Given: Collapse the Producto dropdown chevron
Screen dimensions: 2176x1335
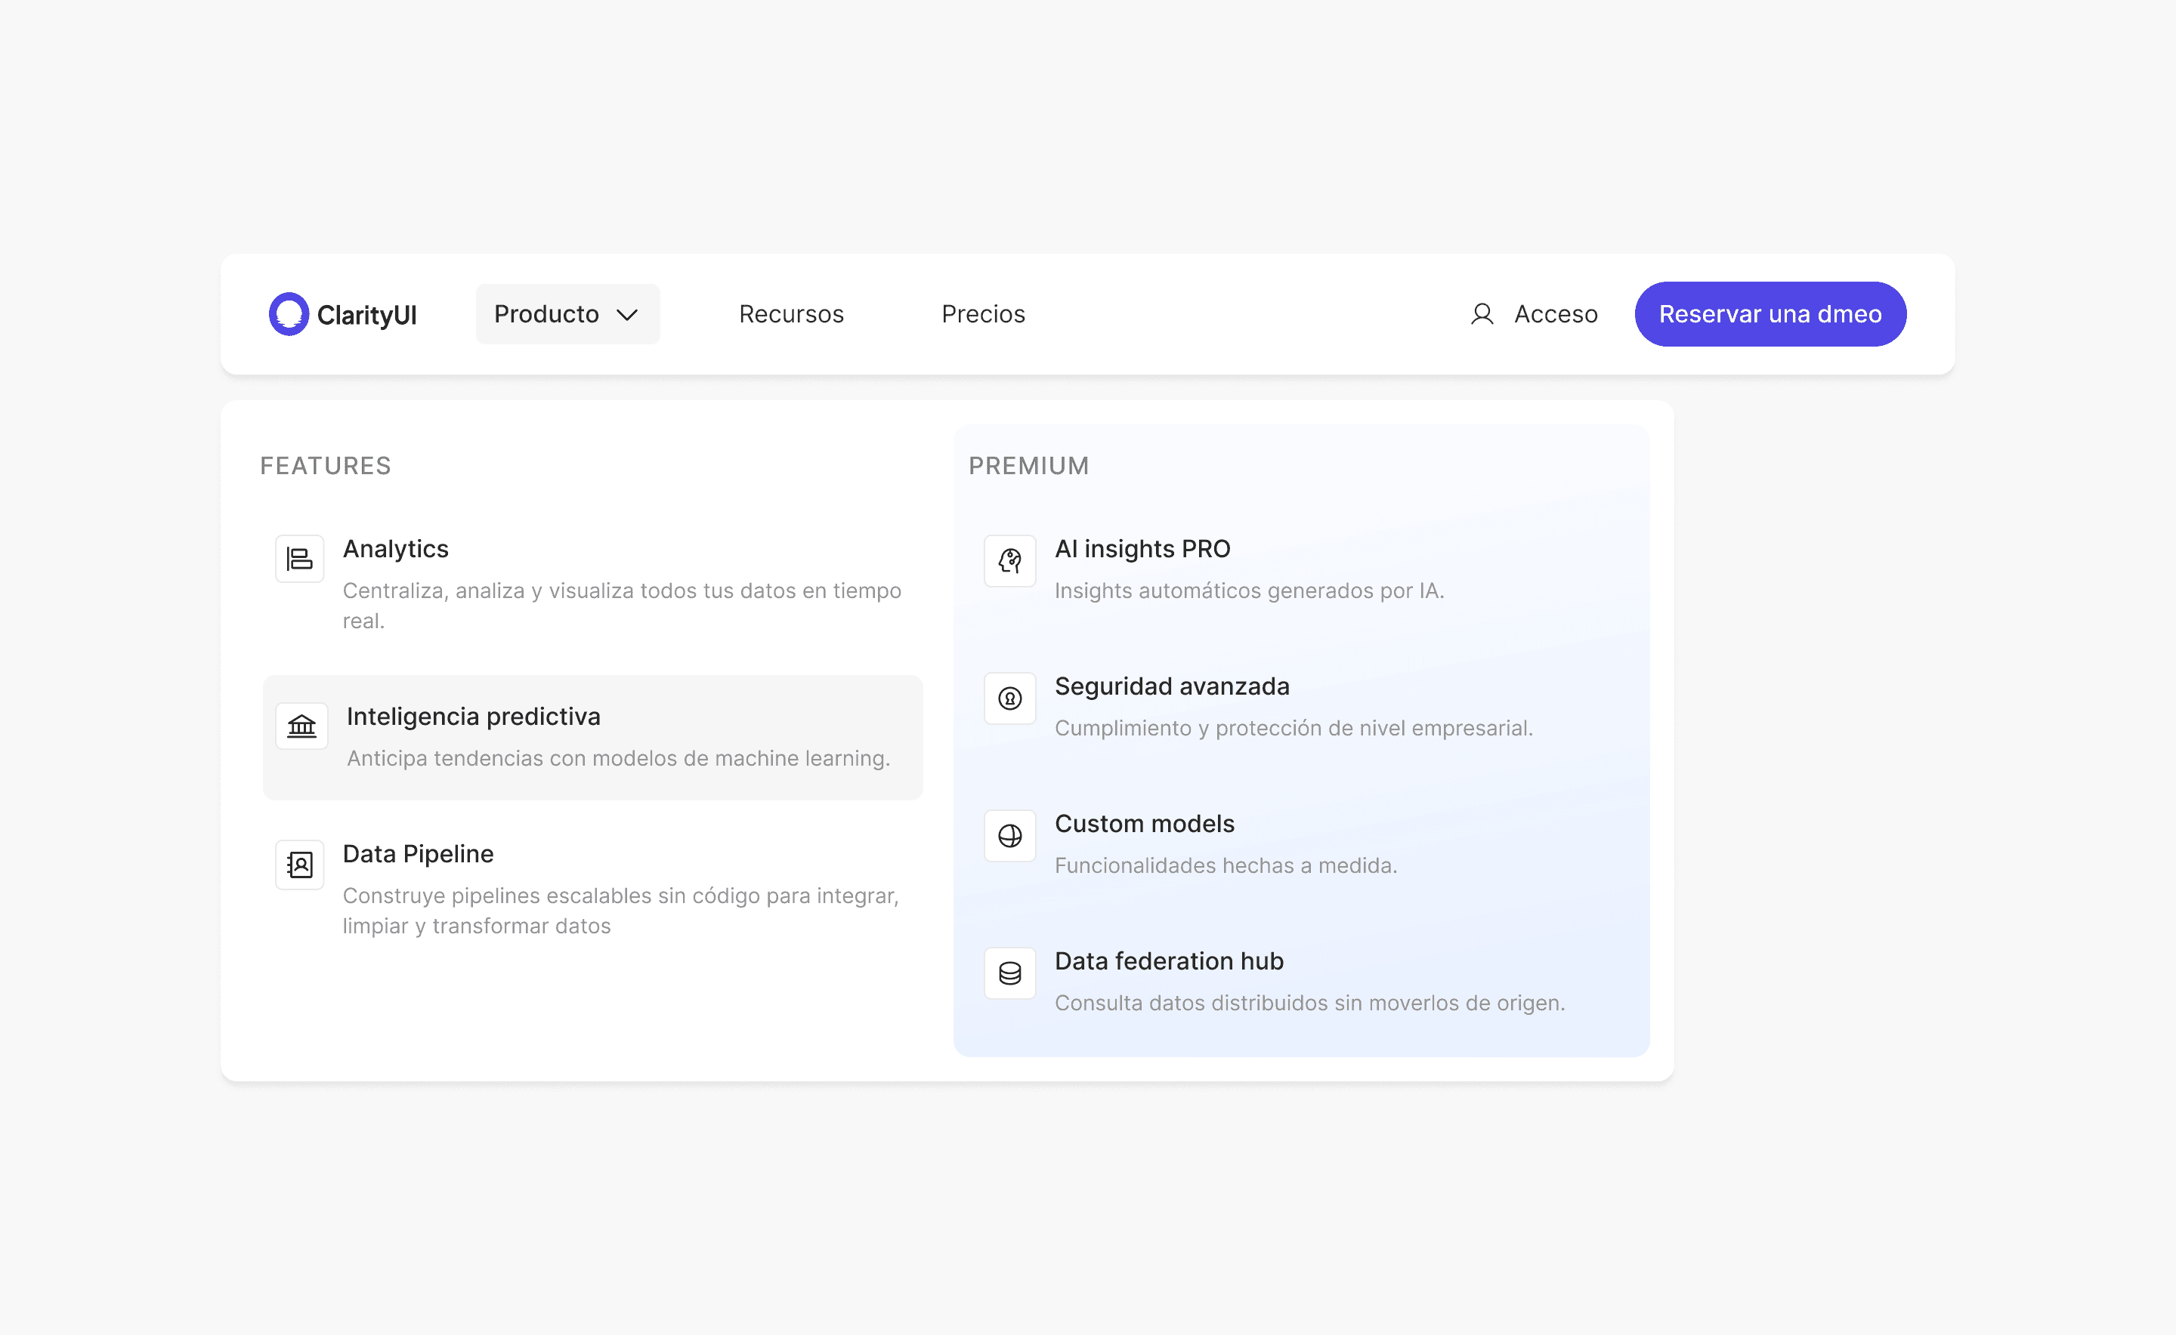Looking at the screenshot, I should [x=627, y=315].
